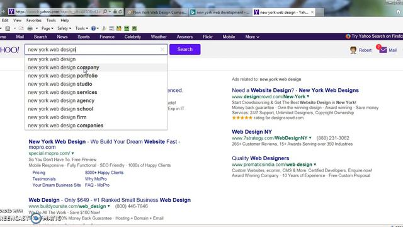Click the search.yahoo.com URL in address bar
This screenshot has height=227, width=403.
pos(59,12)
